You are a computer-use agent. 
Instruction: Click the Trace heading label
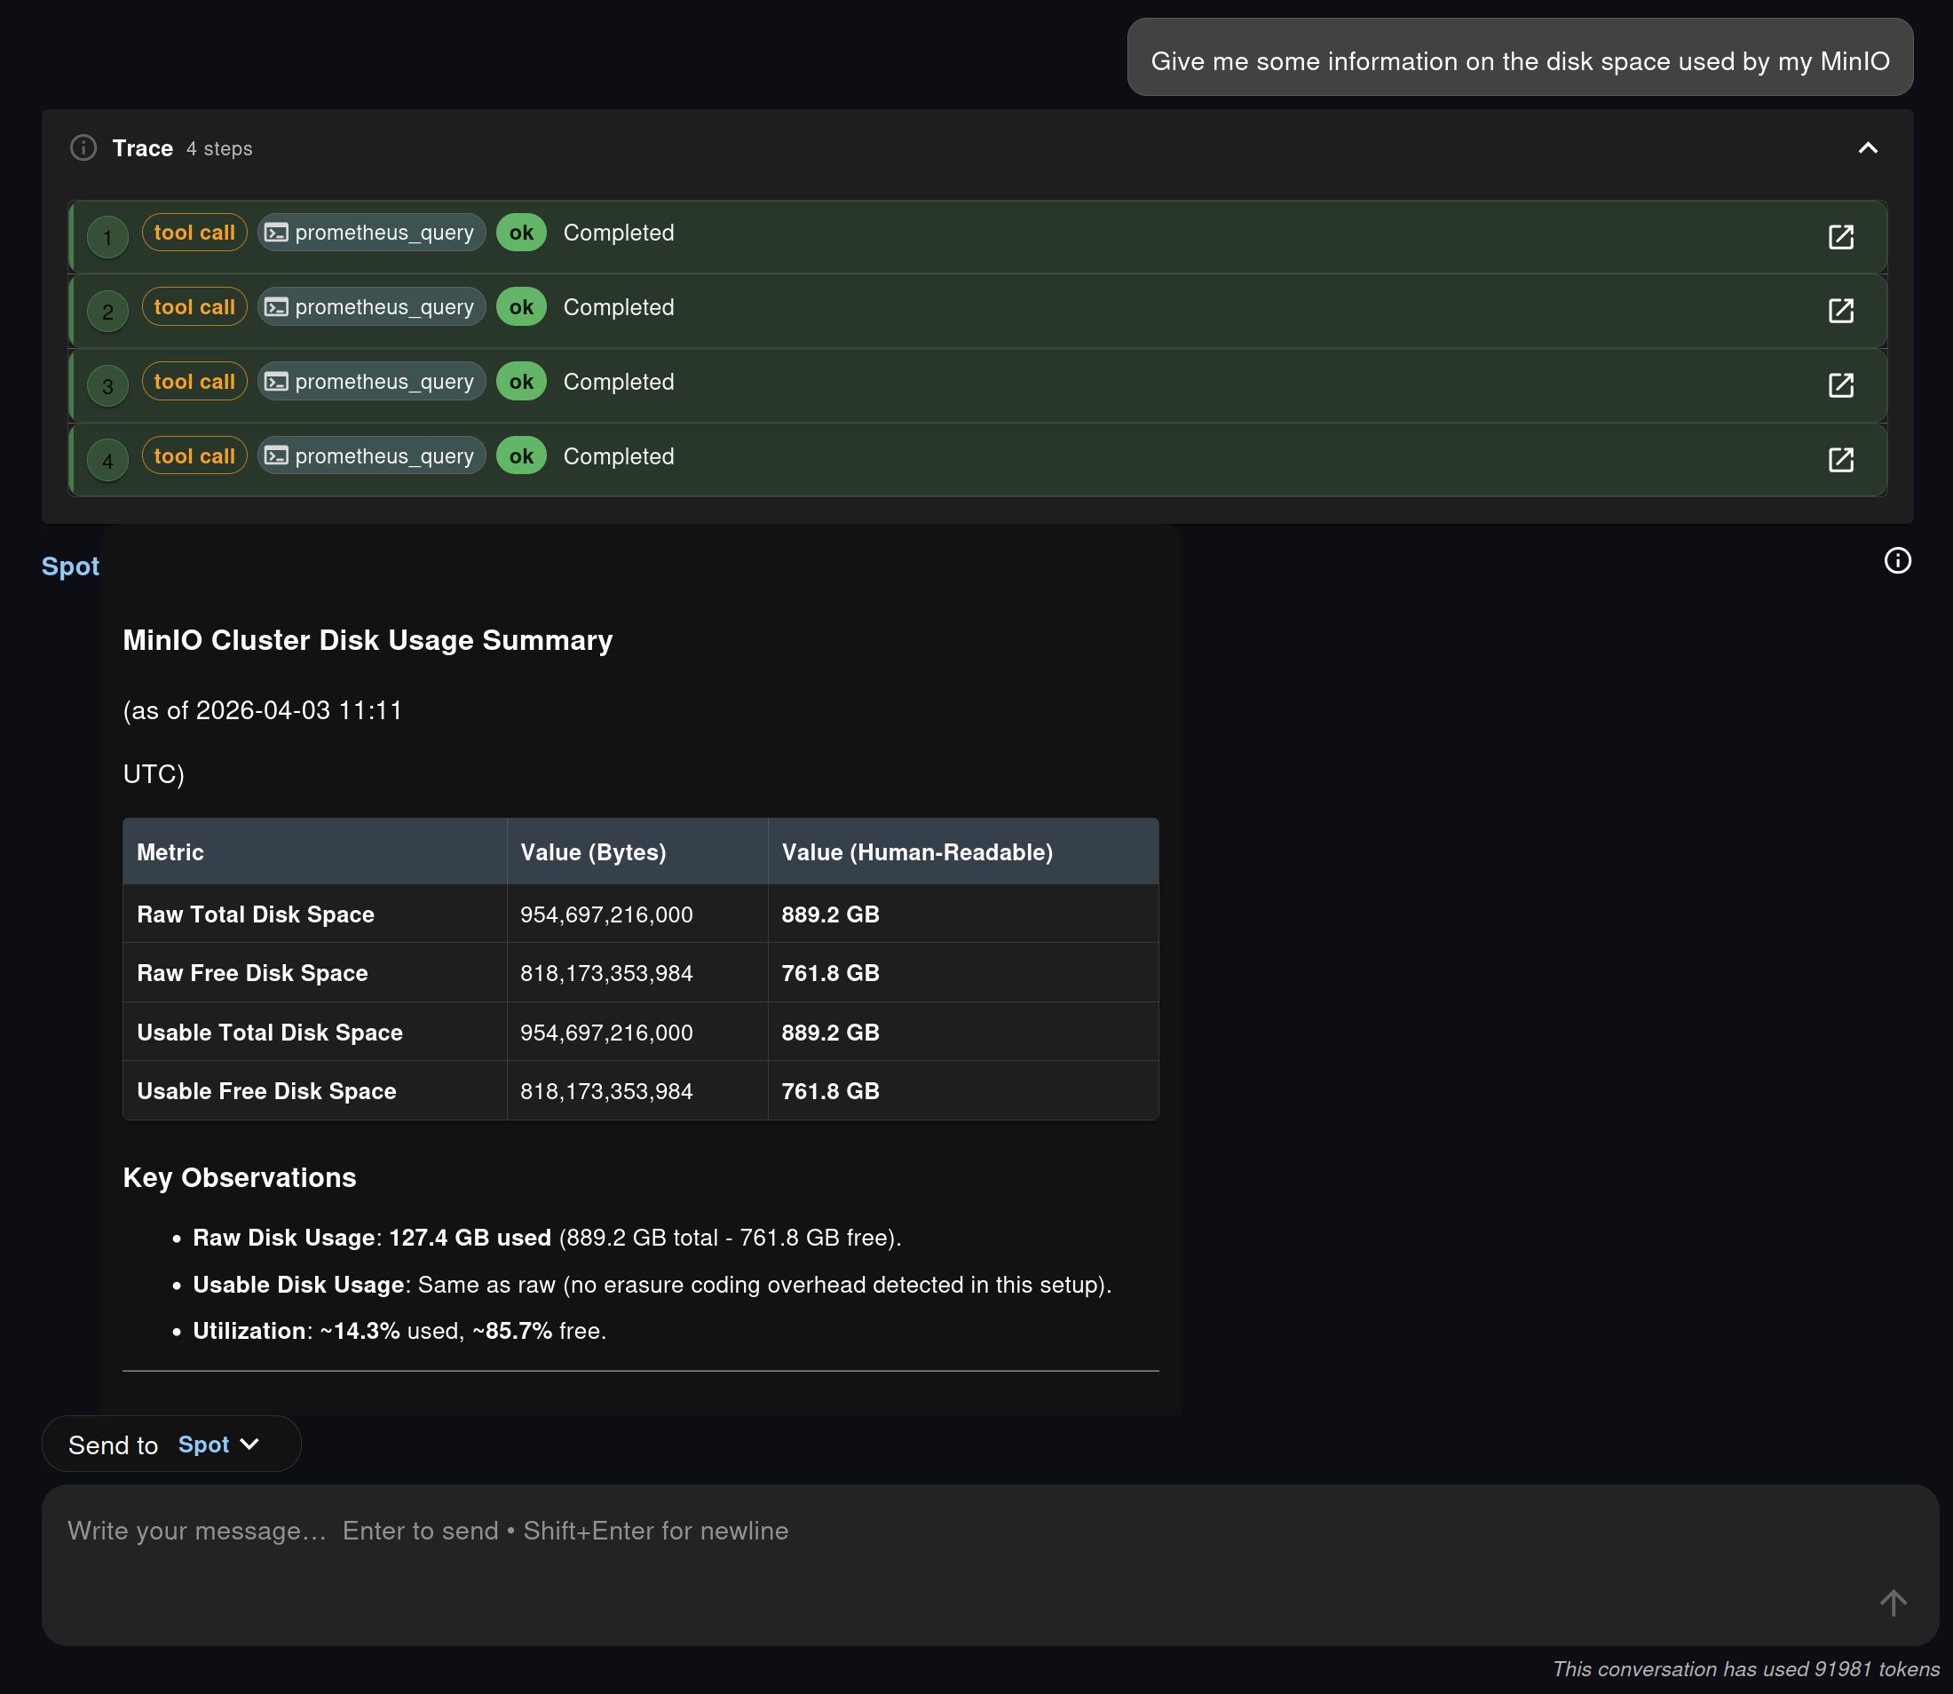pos(143,148)
